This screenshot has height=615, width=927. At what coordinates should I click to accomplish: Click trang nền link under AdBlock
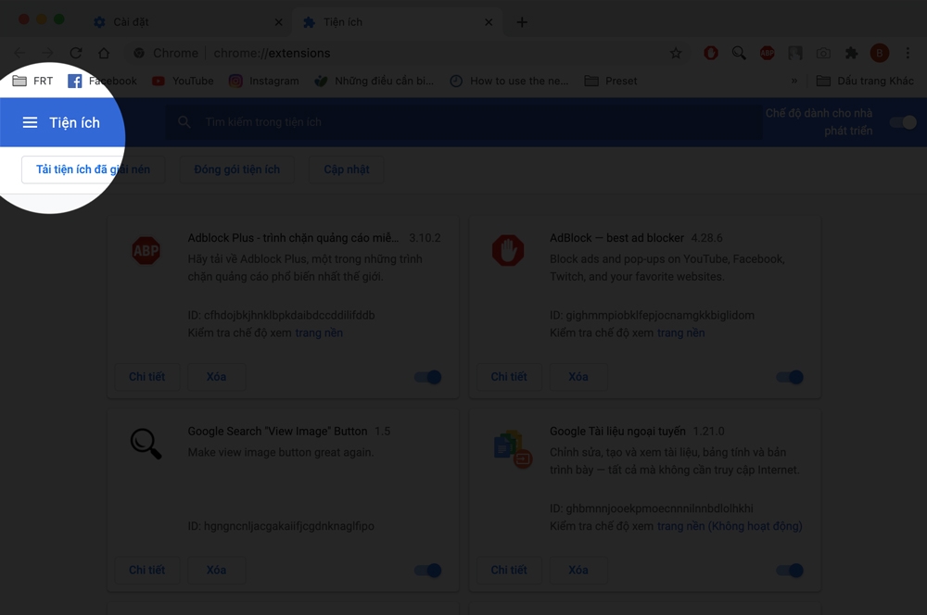click(680, 333)
